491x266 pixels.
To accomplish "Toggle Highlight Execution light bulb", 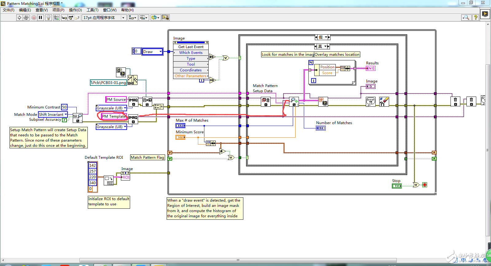I will click(48, 18).
